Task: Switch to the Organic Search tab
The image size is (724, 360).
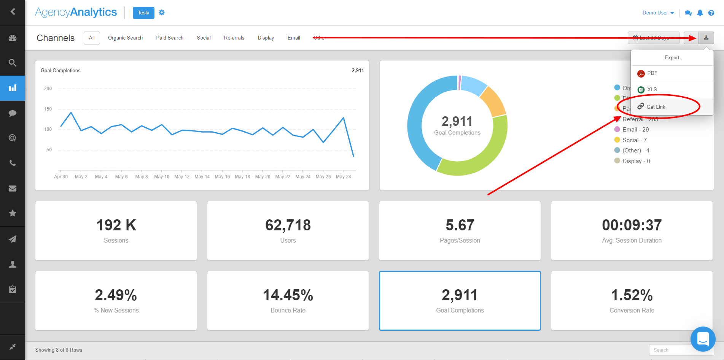Action: tap(125, 38)
